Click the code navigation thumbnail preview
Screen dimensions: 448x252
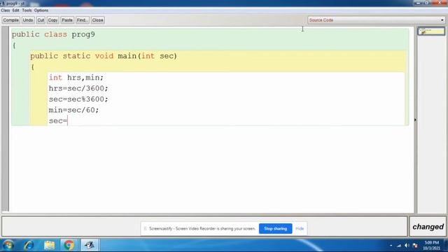[x=431, y=31]
